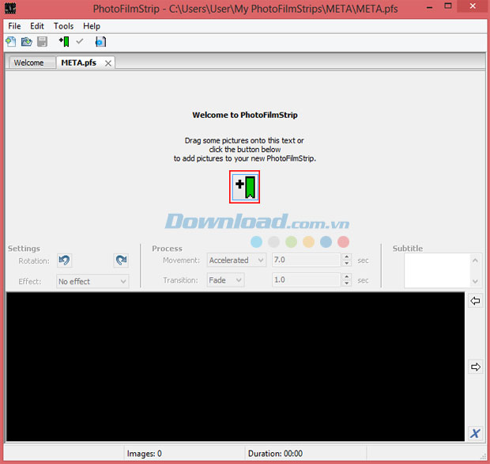Close the PhotoFilmStrip window
Viewport: 490px width, 464px height.
pyautogui.click(x=473, y=6)
